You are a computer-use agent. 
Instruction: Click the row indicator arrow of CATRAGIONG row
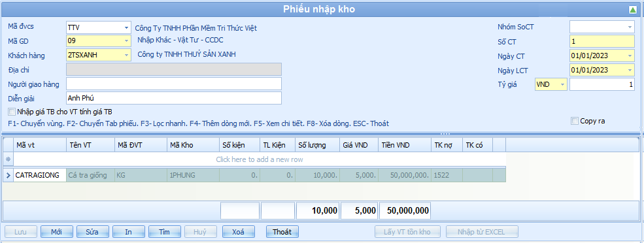click(8, 175)
